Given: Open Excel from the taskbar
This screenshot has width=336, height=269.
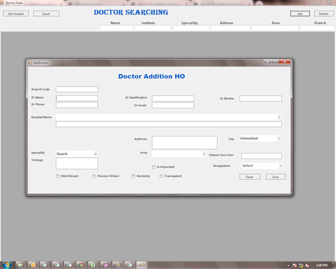Looking at the screenshot, I should tap(93, 265).
